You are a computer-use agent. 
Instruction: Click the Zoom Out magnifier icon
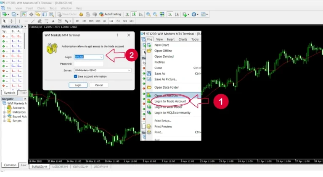click(x=155, y=14)
